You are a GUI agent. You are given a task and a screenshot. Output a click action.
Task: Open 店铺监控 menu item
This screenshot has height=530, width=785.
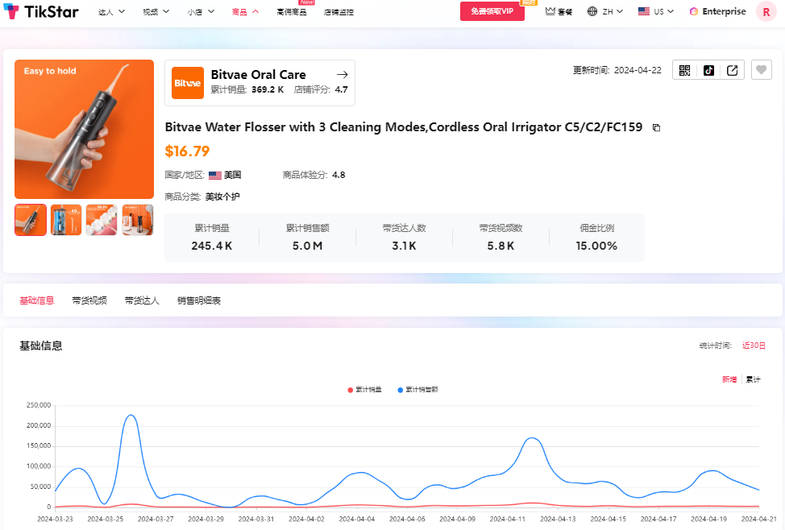pyautogui.click(x=339, y=11)
